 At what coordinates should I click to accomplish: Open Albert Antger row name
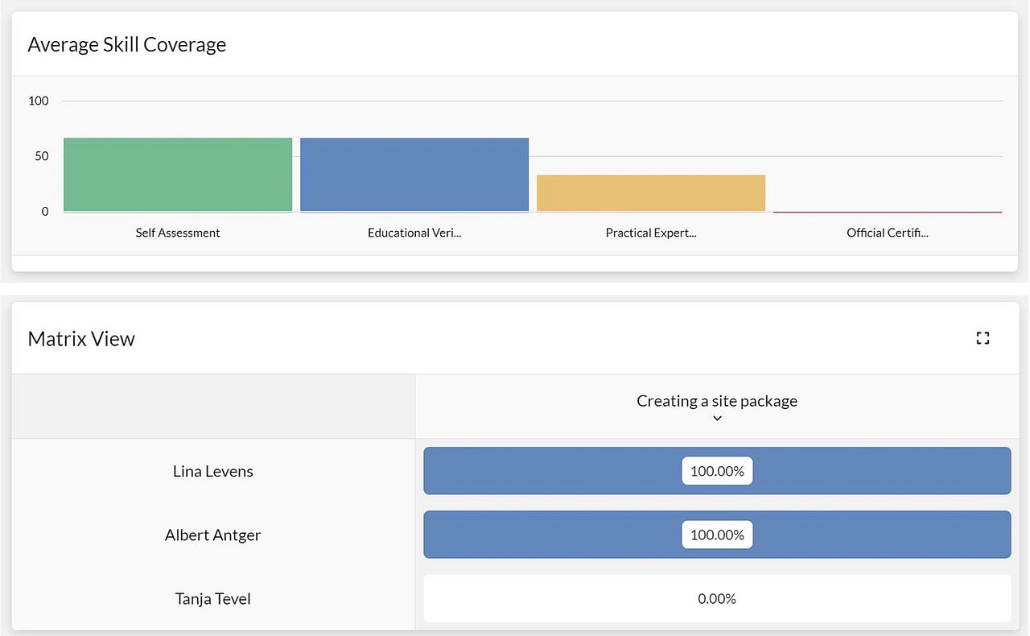(x=213, y=535)
